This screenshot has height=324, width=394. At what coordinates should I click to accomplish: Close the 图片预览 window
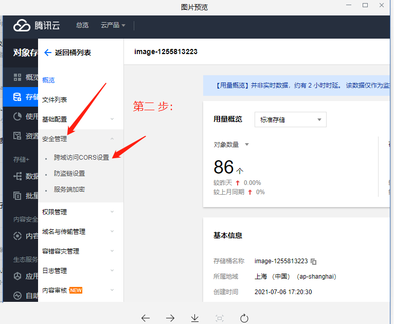click(x=382, y=5)
